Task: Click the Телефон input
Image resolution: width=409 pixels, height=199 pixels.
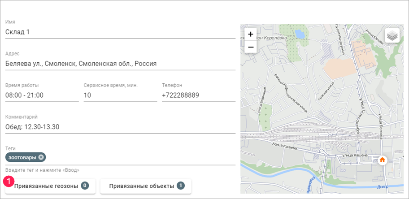Action: click(x=198, y=95)
